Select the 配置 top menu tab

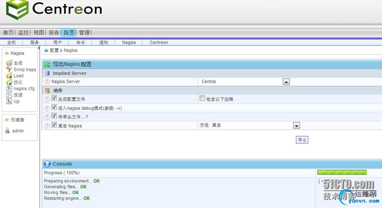pyautogui.click(x=69, y=33)
